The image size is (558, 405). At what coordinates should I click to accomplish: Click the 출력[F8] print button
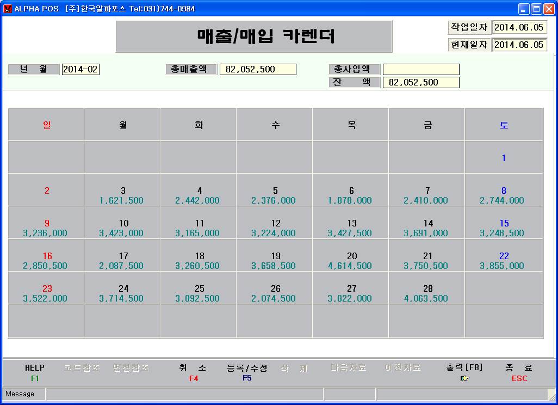(464, 372)
